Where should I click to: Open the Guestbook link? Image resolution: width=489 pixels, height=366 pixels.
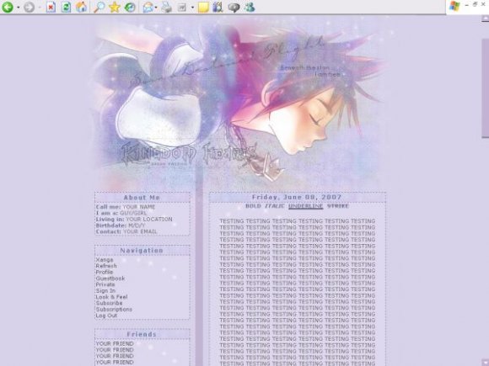(x=110, y=278)
